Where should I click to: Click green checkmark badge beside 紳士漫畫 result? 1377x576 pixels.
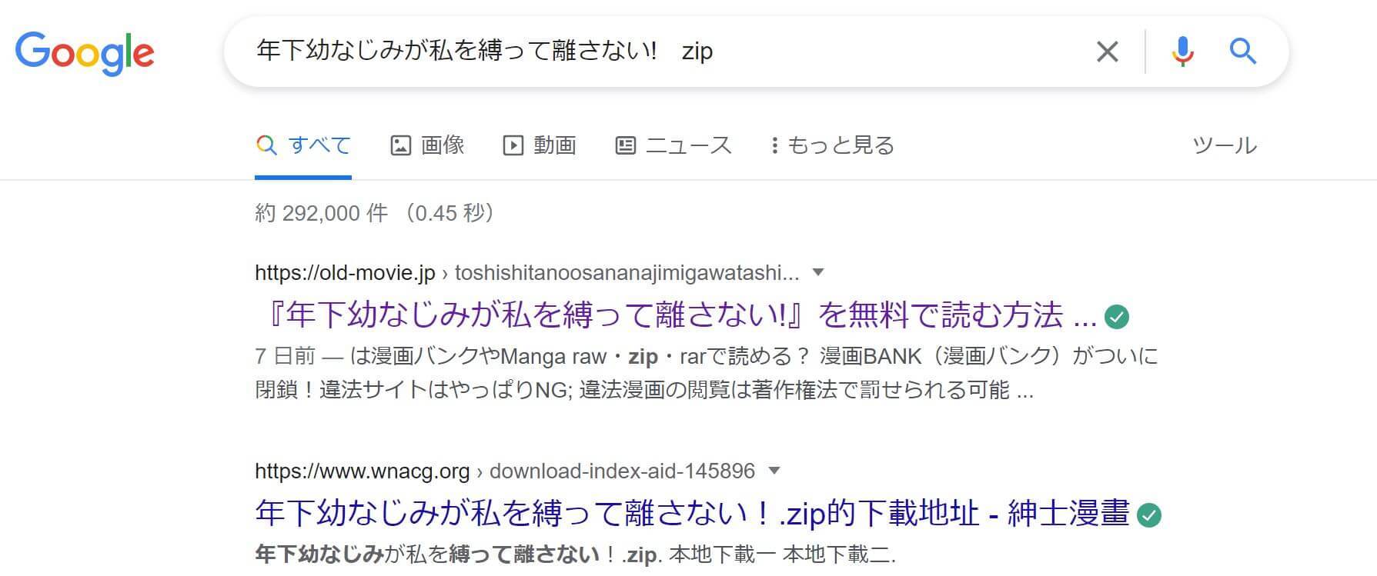click(x=1149, y=514)
